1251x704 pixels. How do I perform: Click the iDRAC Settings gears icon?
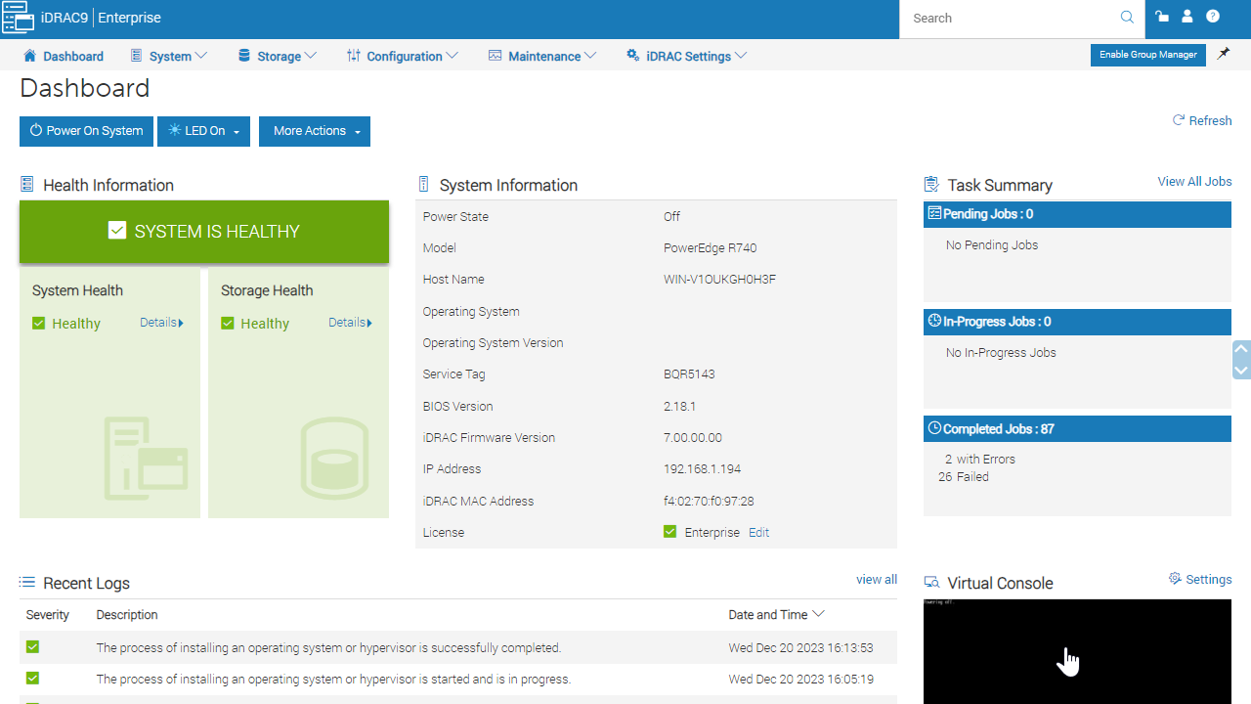(x=633, y=56)
